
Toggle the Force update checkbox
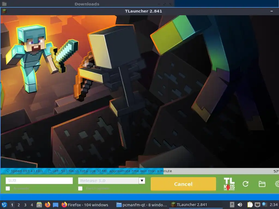(x=80, y=188)
